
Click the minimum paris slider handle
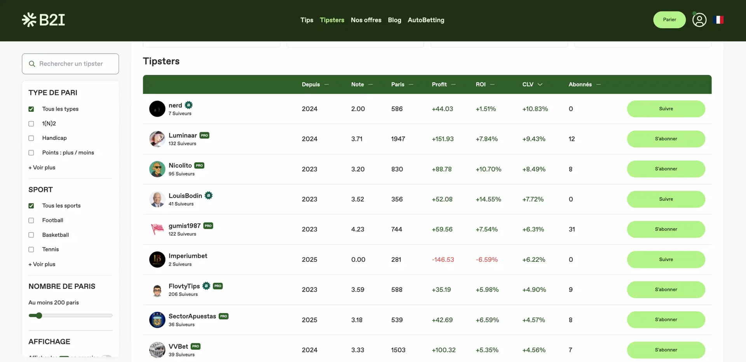[x=39, y=315]
